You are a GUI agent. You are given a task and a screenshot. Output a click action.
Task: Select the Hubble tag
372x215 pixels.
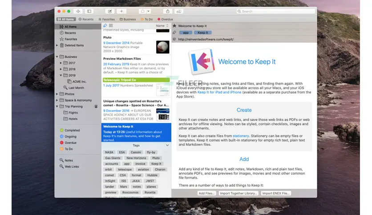click(152, 175)
